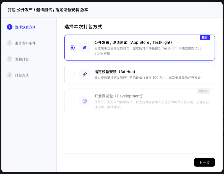Click the dialog title 打包 公开发布 版本
Viewport: 224px width, 174px height.
pyautogui.click(x=48, y=10)
